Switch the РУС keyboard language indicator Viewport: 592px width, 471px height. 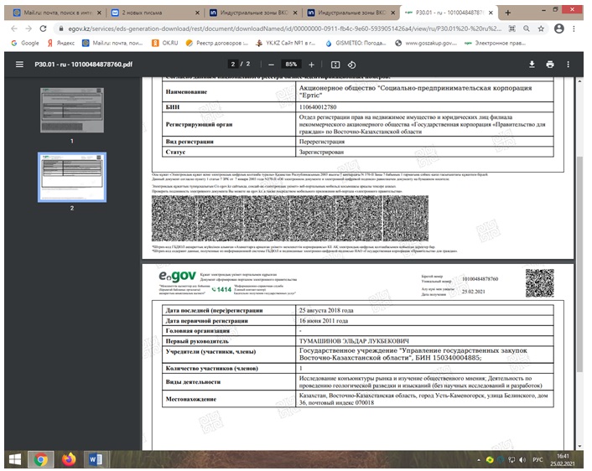[x=537, y=459]
